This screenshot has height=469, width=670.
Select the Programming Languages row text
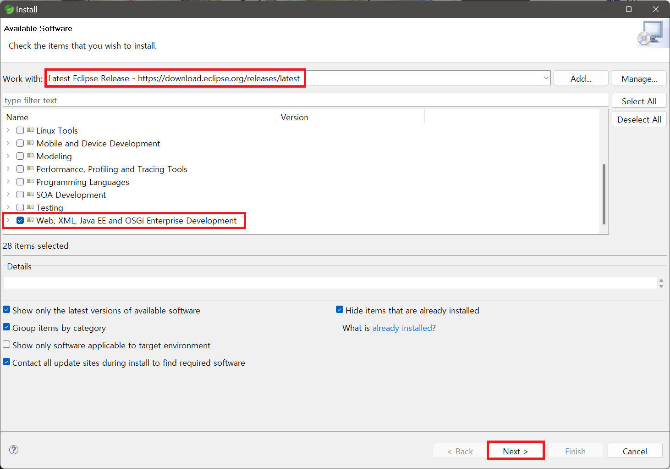(x=82, y=182)
